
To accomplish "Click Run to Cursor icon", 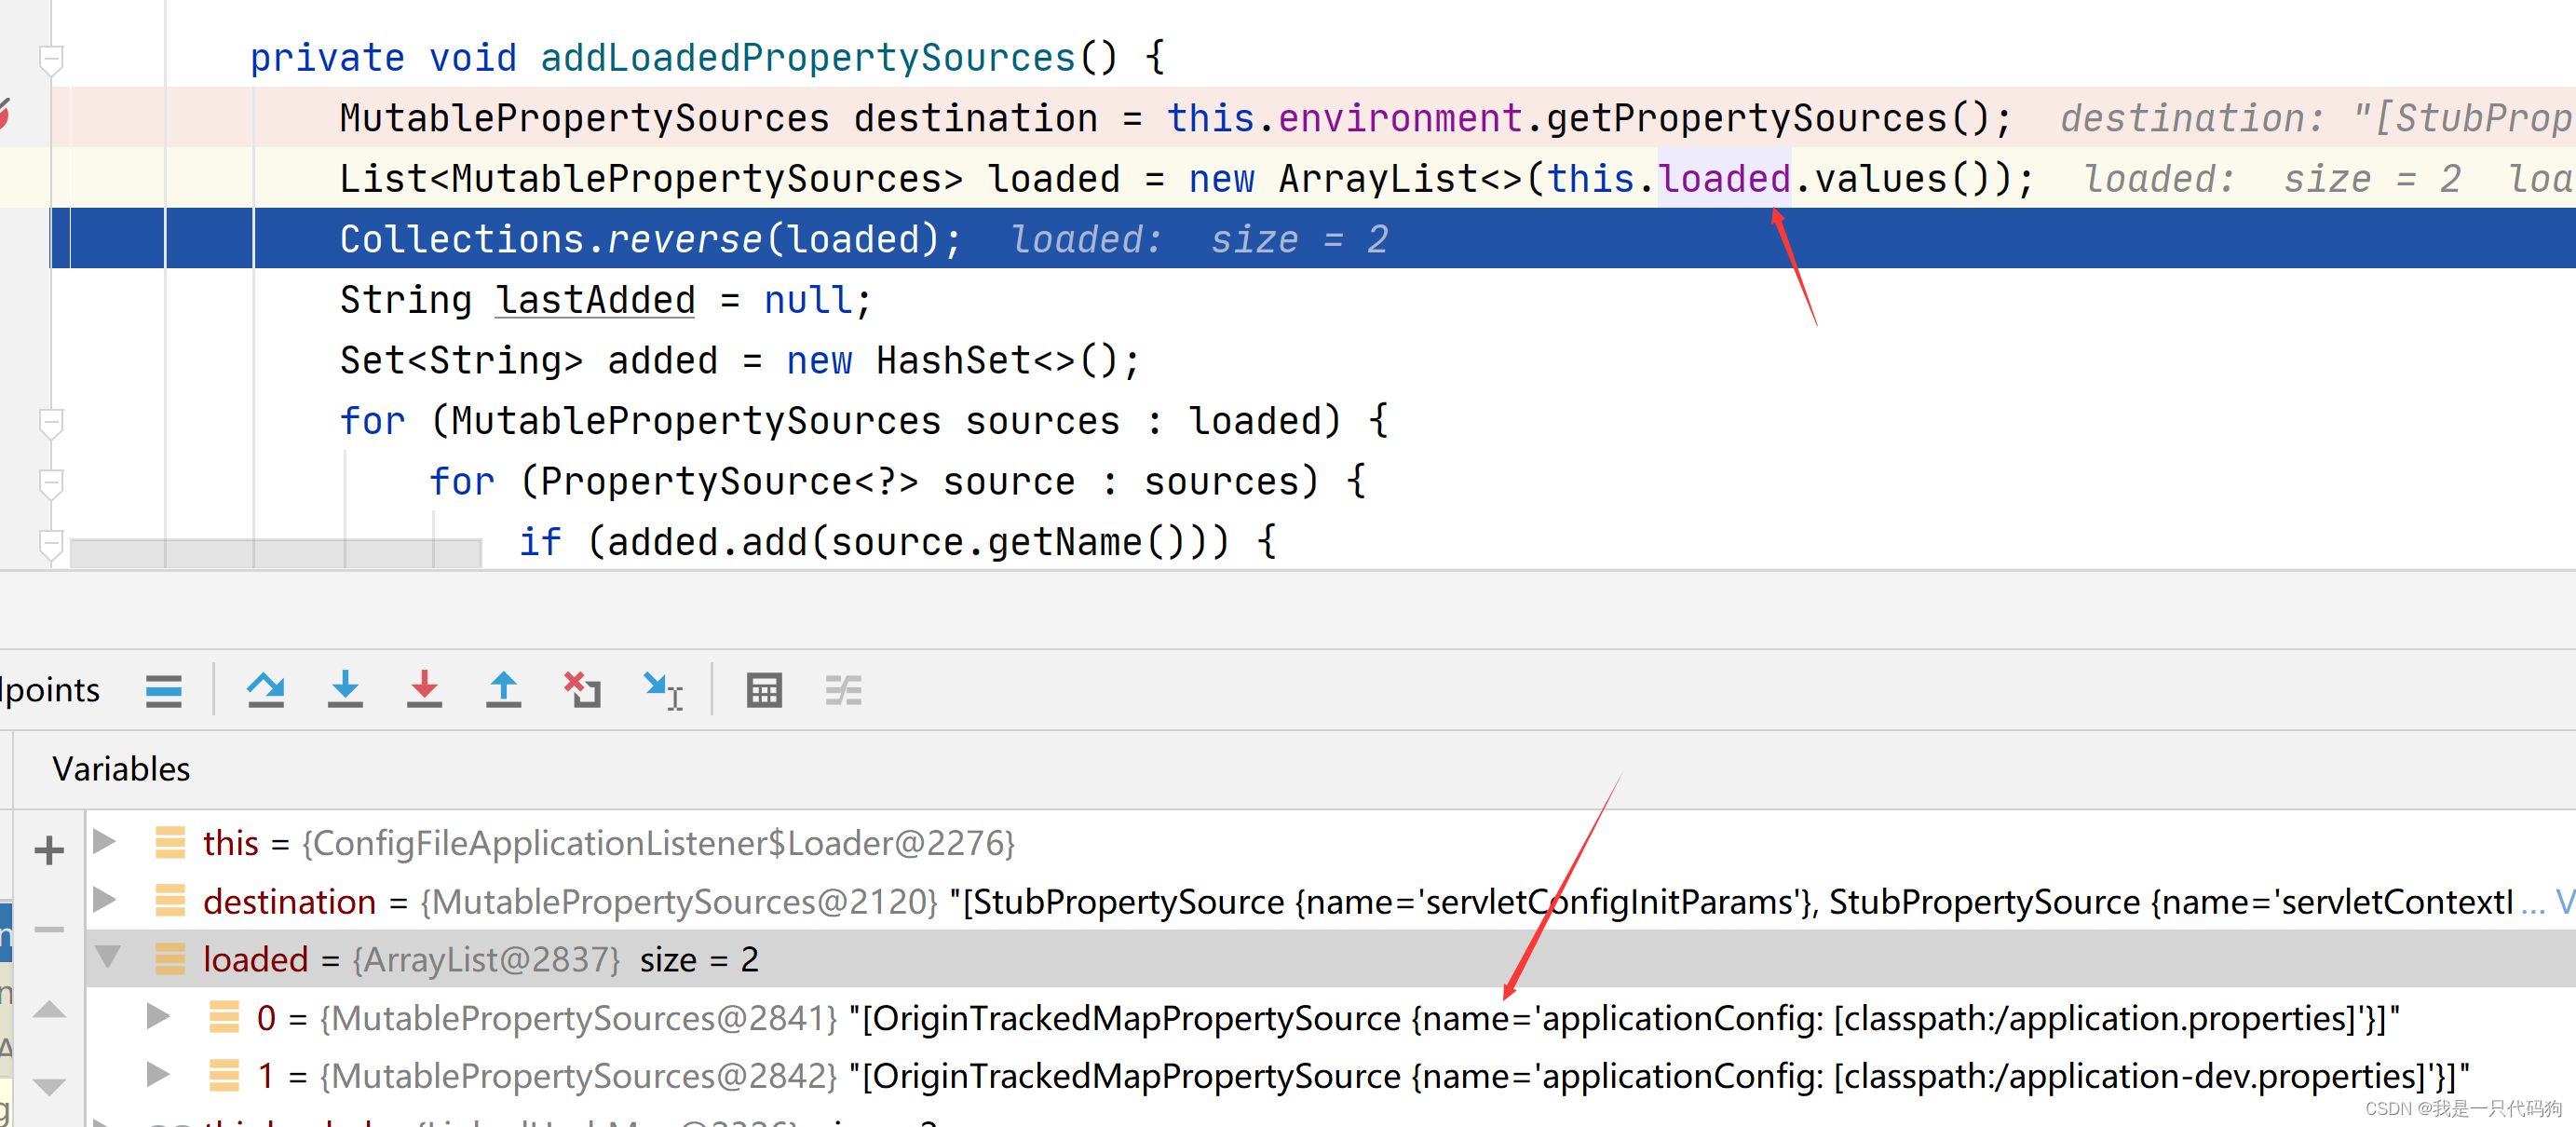I will tap(662, 691).
